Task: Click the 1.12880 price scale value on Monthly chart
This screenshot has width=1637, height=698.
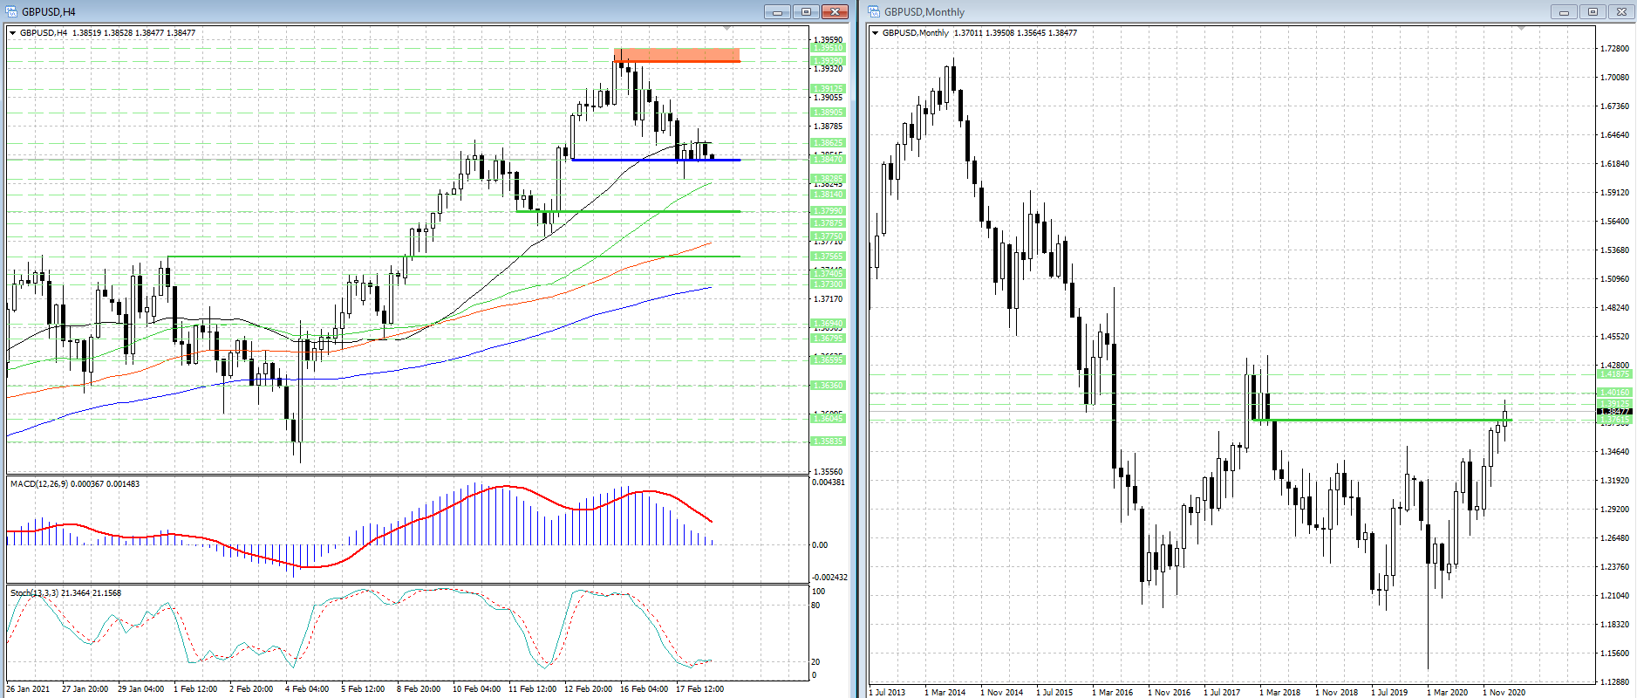Action: point(1615,681)
